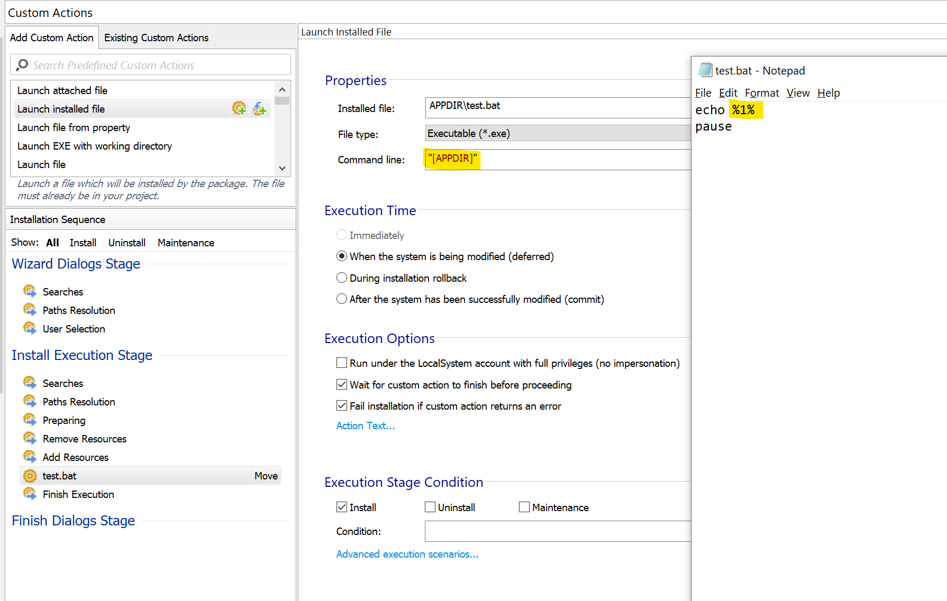Open Advanced execution scenarios link

(407, 554)
